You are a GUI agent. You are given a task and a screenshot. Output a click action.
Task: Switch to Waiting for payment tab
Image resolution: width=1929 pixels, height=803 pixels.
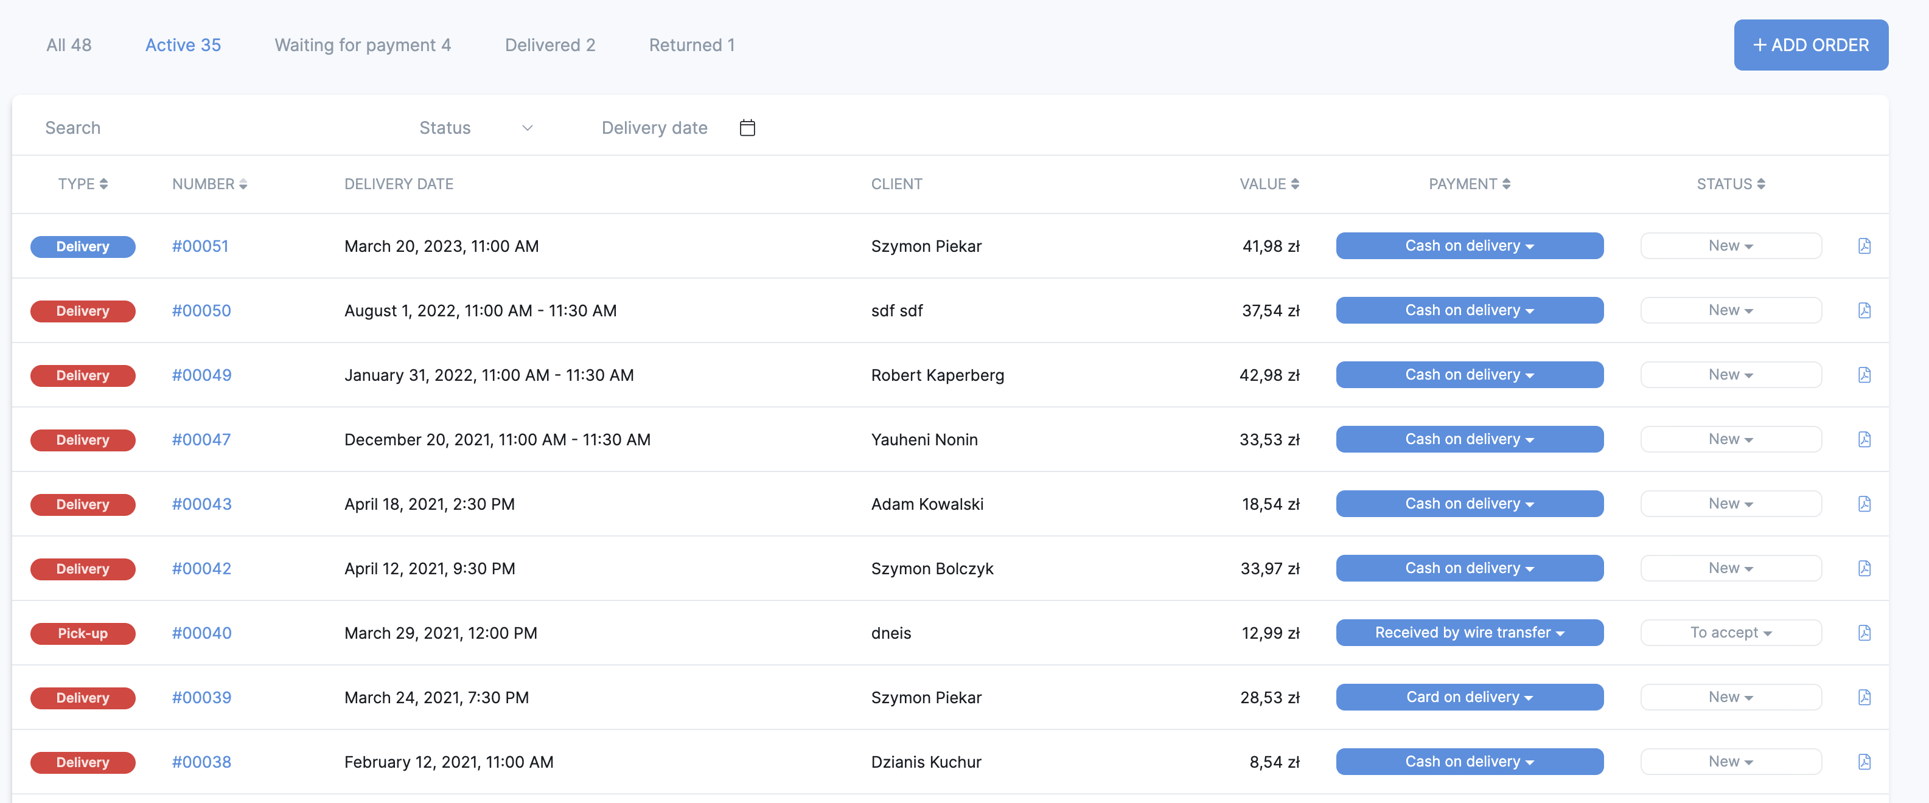363,45
